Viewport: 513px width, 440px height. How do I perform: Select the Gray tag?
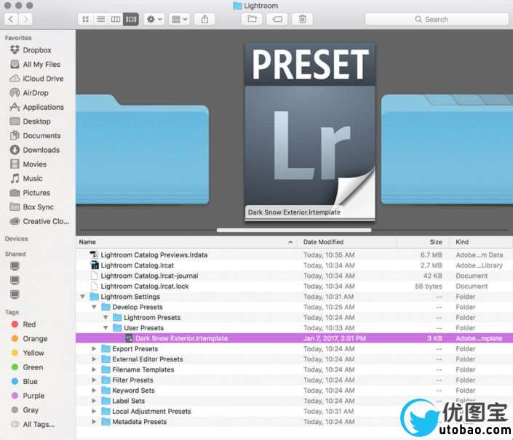point(31,410)
